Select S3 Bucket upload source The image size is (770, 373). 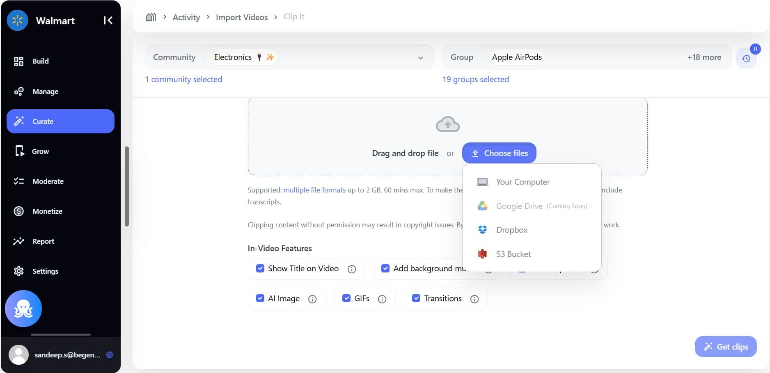click(x=532, y=254)
